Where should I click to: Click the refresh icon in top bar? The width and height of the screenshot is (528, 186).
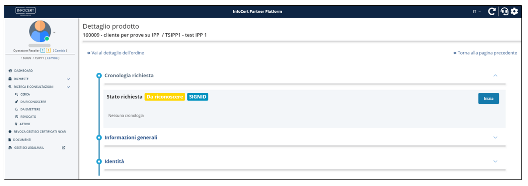[492, 11]
